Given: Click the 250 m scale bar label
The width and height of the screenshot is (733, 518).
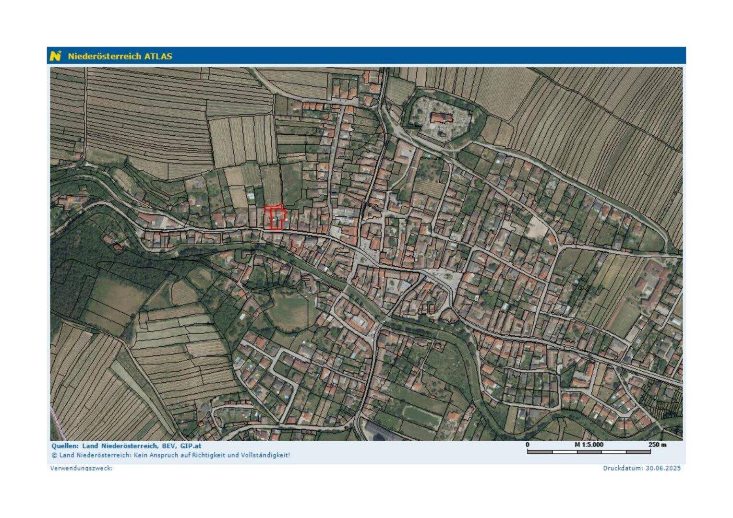Looking at the screenshot, I should pyautogui.click(x=657, y=445).
